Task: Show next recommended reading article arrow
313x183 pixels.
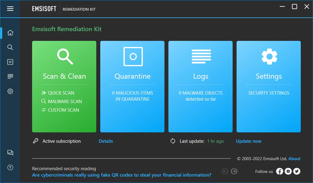Action: (x=234, y=171)
